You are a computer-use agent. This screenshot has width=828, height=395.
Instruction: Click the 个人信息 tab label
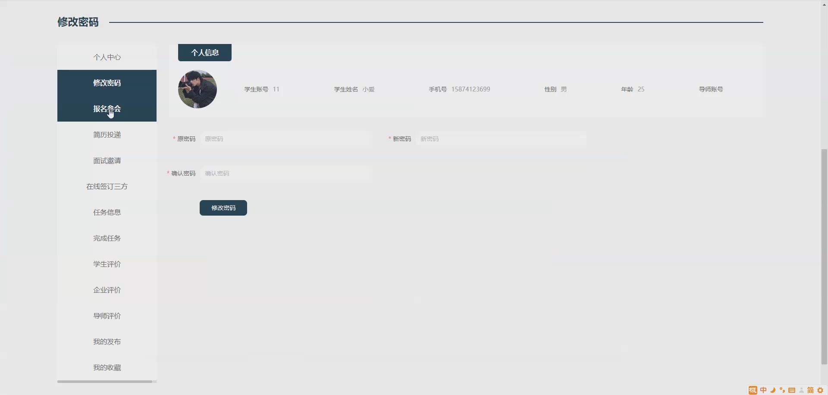coord(205,53)
